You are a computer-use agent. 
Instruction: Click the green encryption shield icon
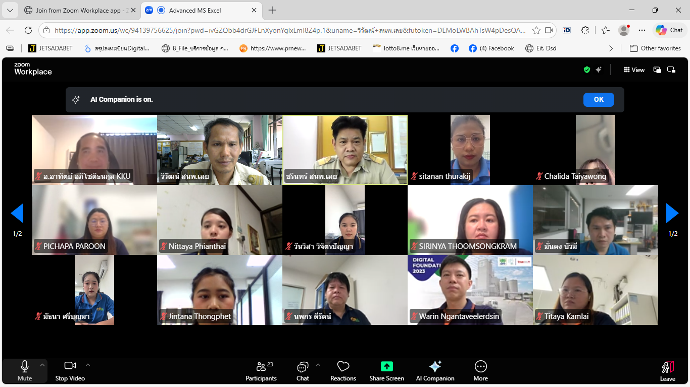586,70
